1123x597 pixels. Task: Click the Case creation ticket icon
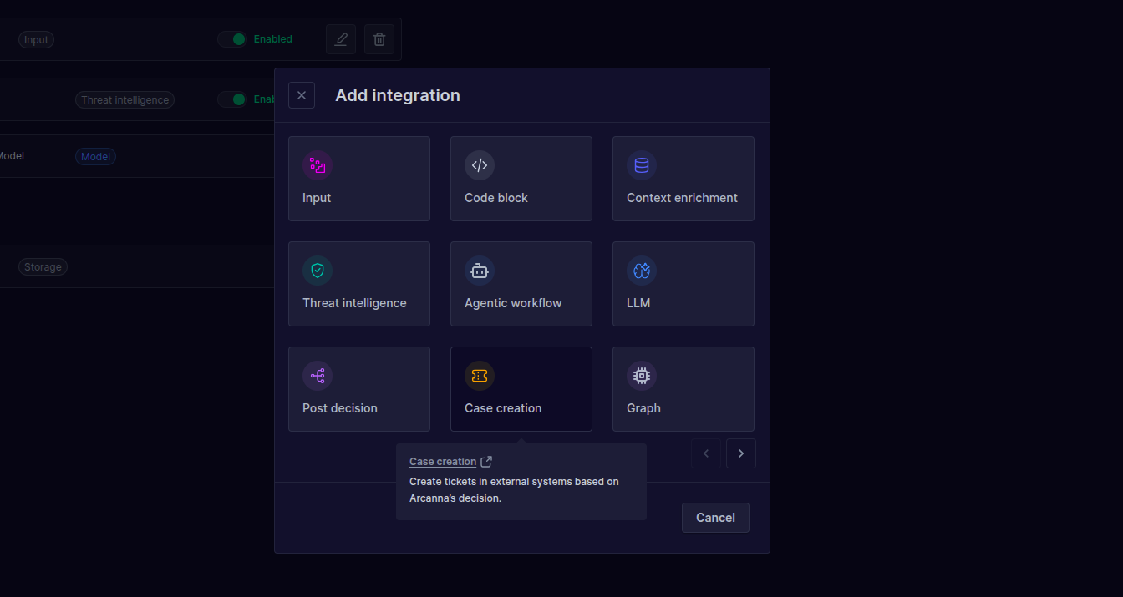480,376
